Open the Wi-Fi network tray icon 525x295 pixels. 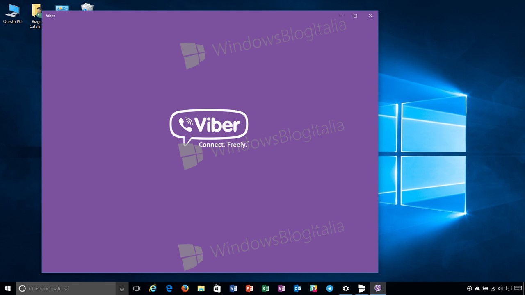click(x=493, y=288)
